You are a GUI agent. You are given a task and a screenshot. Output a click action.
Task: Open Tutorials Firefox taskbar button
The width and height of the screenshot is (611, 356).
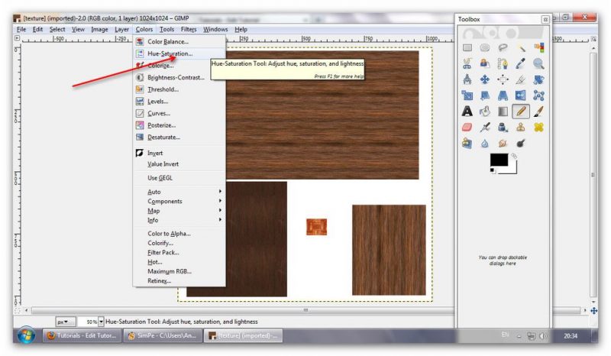[x=82, y=335]
